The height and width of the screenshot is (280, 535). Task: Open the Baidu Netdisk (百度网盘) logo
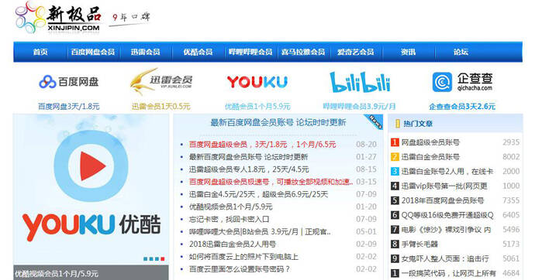[x=68, y=82]
